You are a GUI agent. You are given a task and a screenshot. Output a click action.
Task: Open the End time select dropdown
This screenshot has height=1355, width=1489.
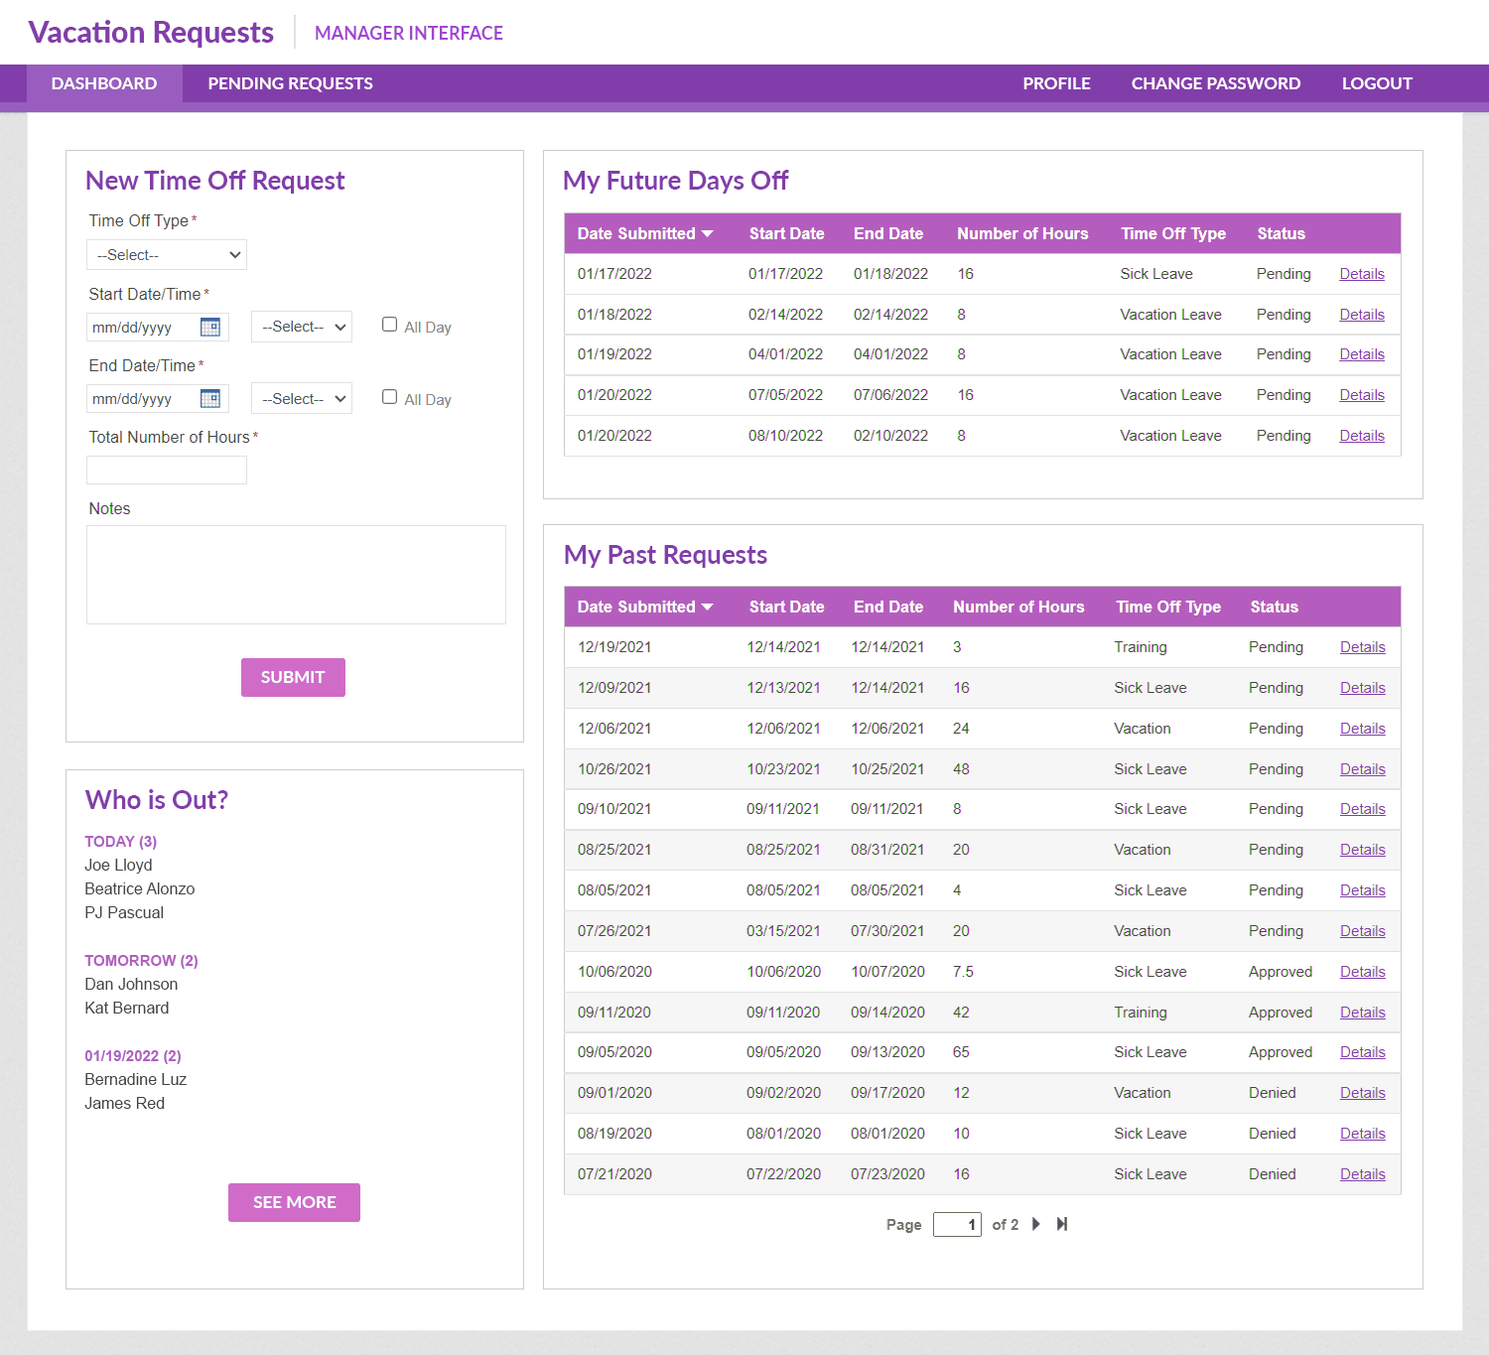[x=302, y=399]
